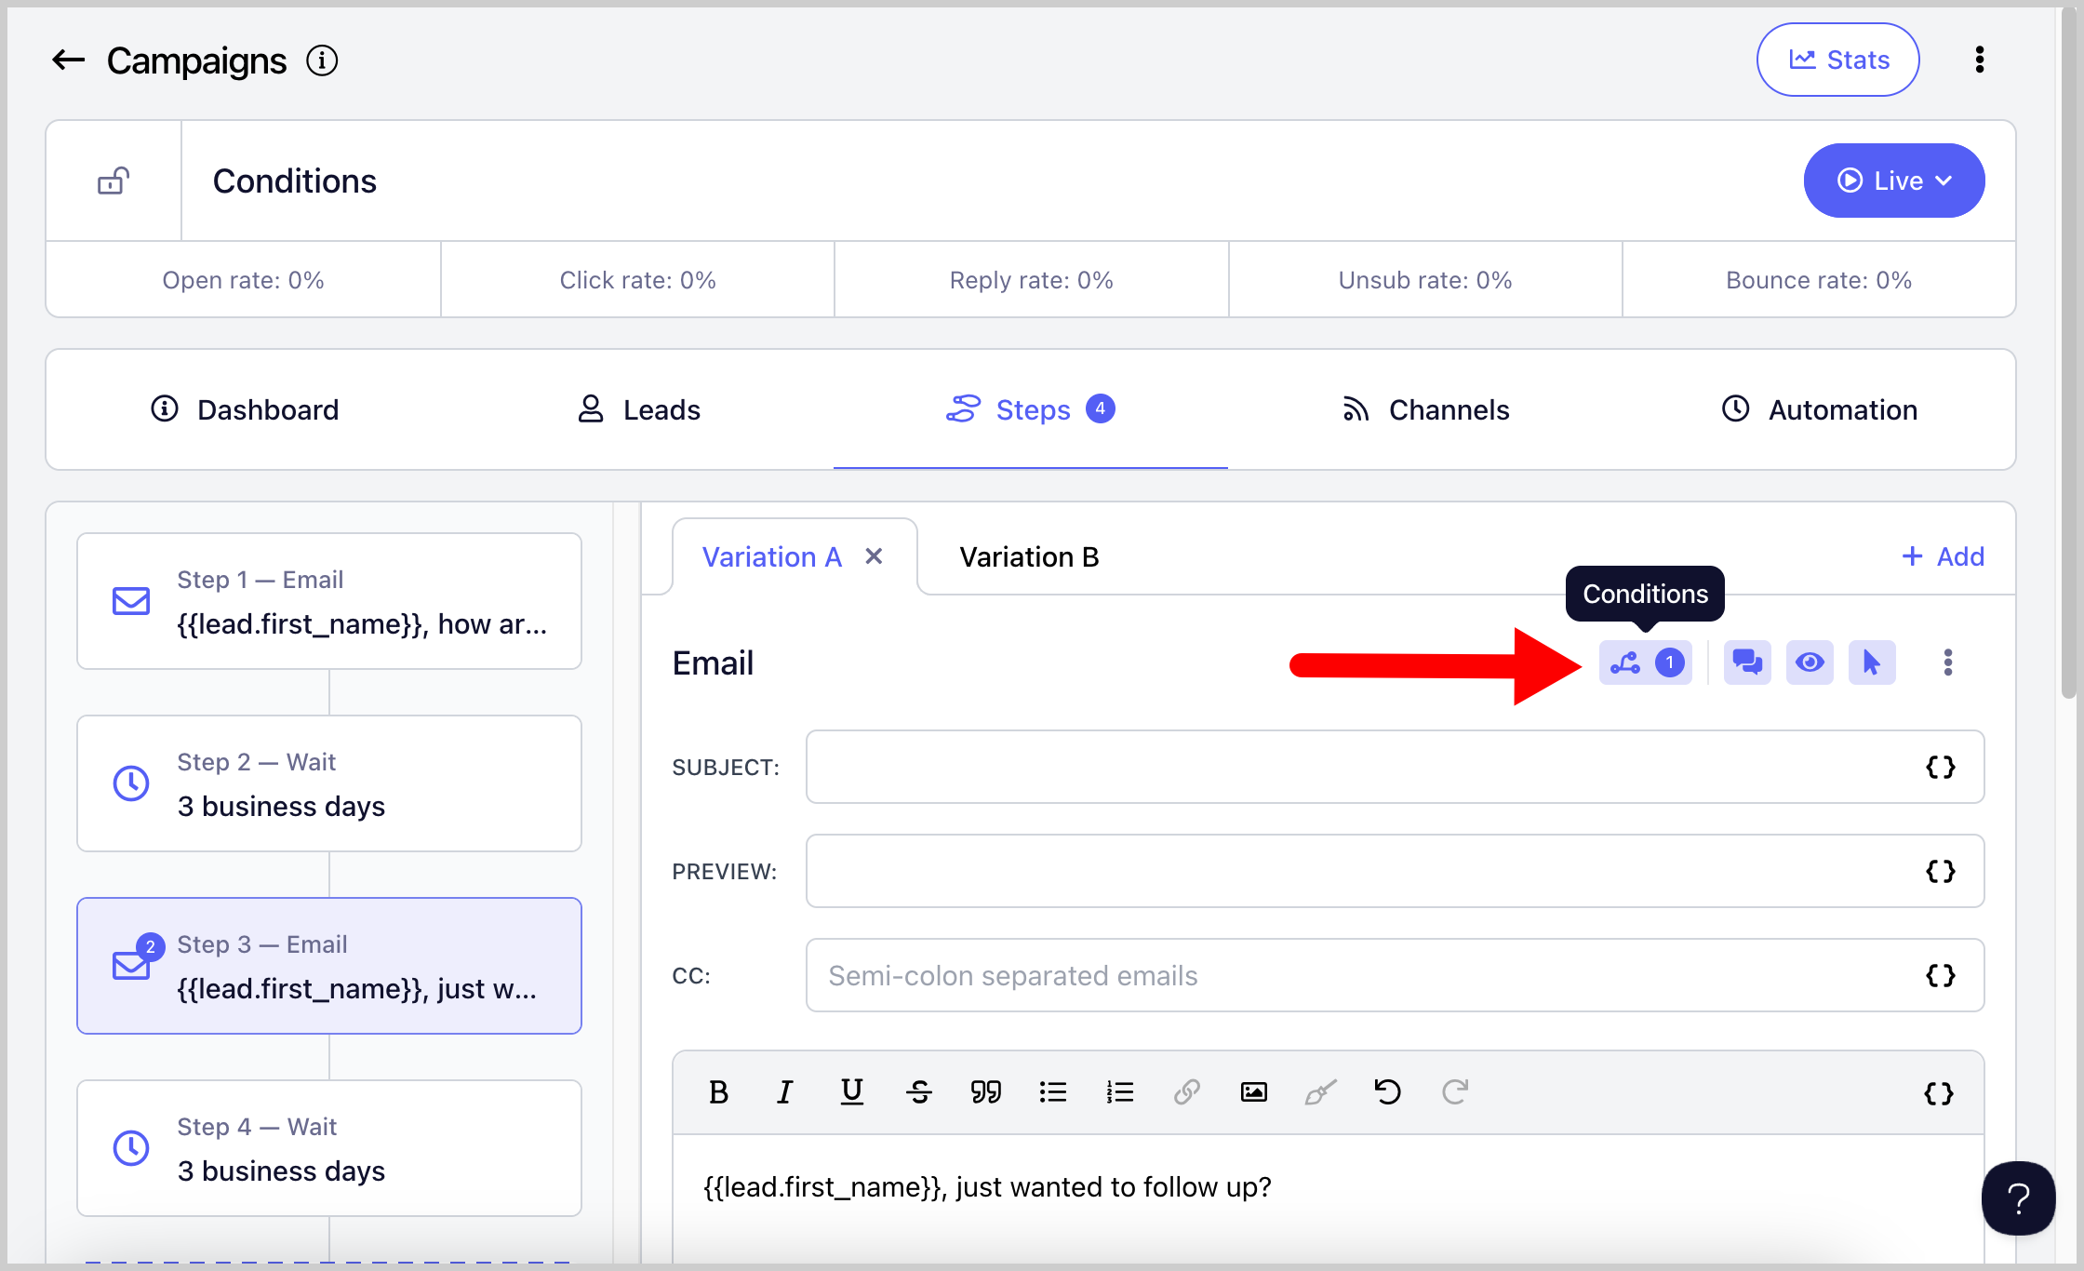2084x1271 pixels.
Task: Open the Stats button
Action: click(1837, 60)
